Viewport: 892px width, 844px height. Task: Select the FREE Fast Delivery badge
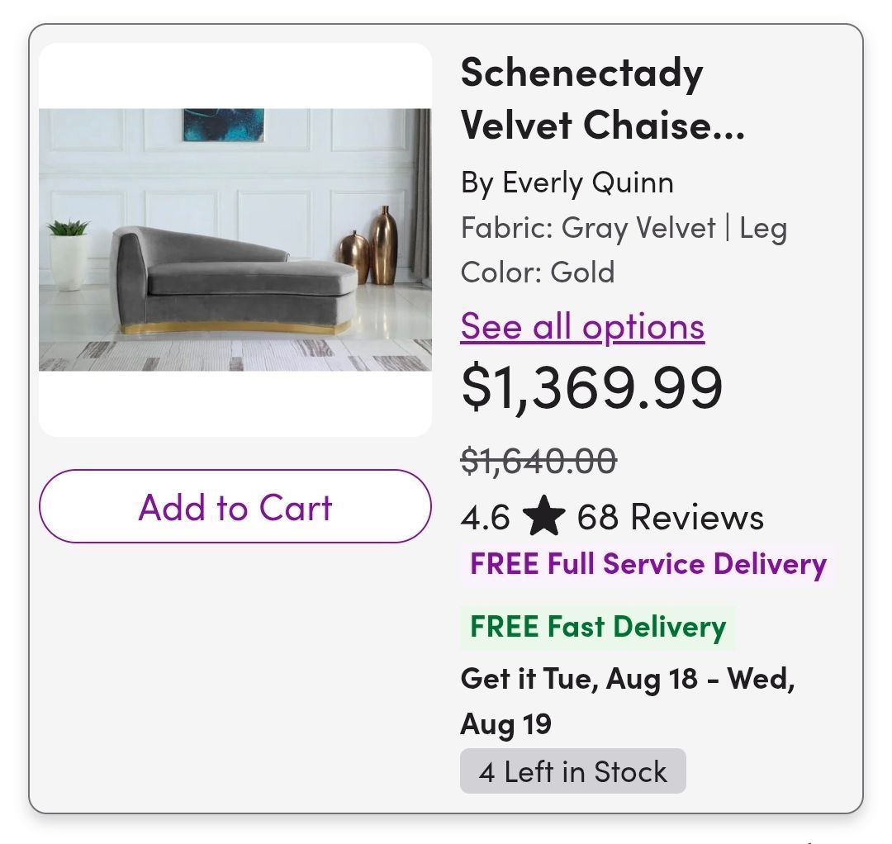[x=598, y=628]
